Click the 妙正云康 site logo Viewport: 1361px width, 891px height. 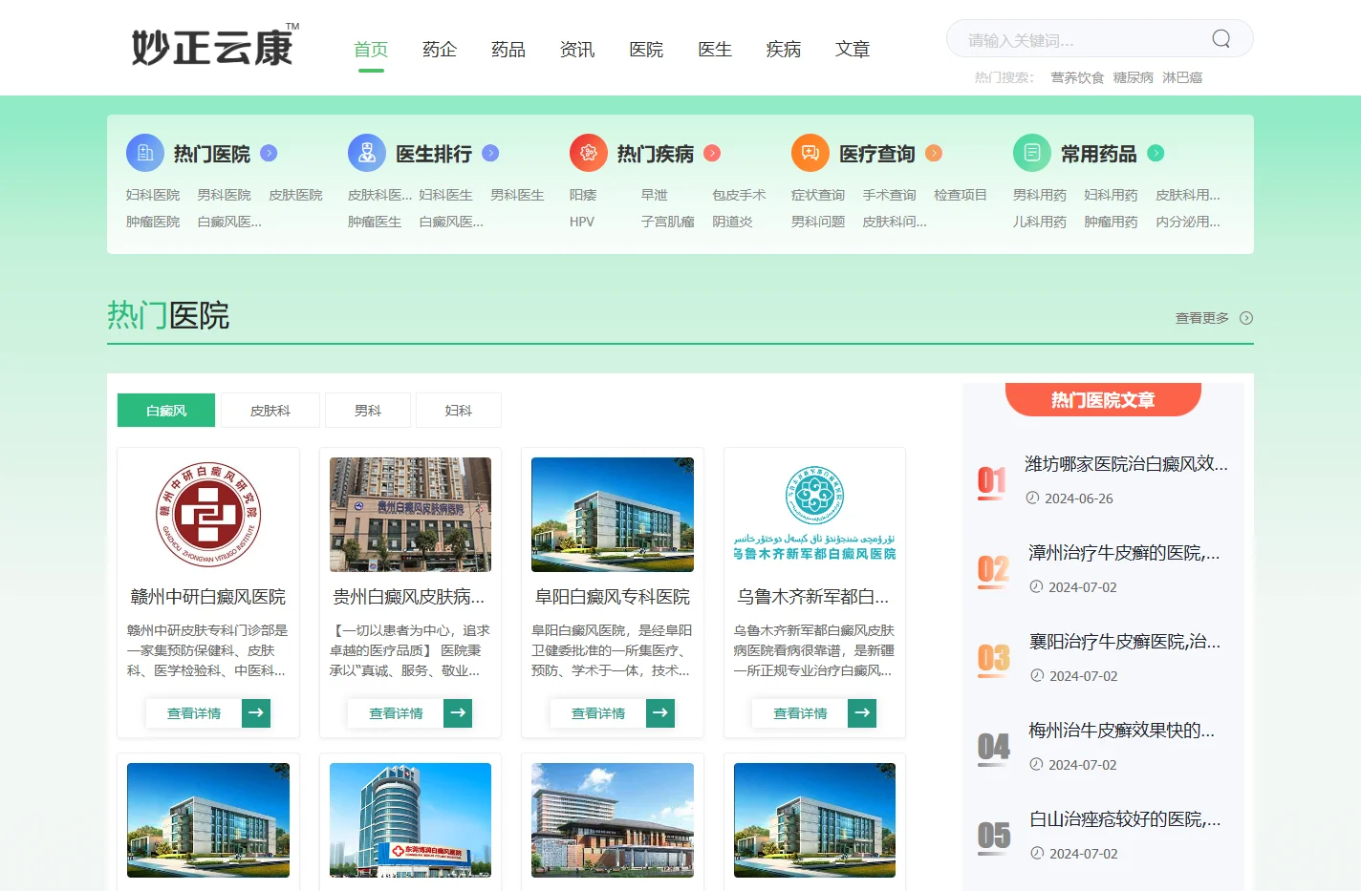[215, 46]
